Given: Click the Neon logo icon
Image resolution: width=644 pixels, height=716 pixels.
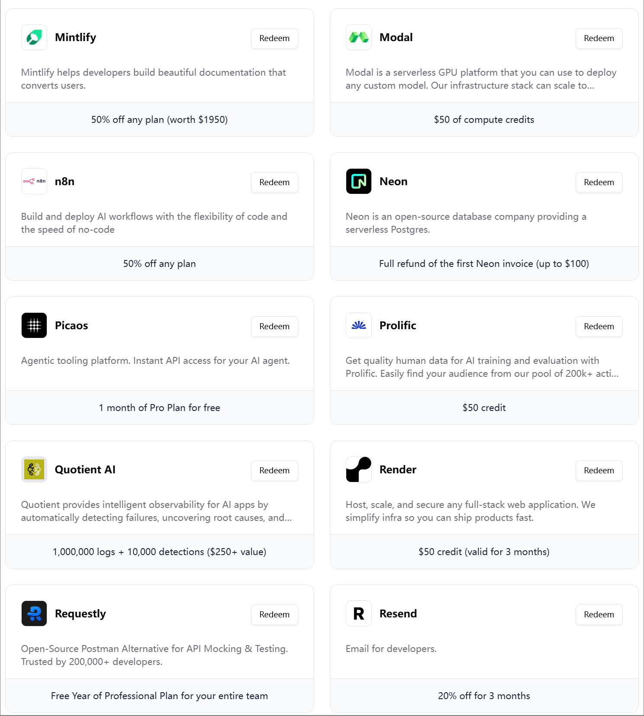Looking at the screenshot, I should [x=359, y=181].
